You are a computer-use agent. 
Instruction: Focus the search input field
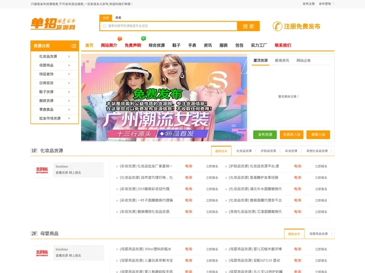click(x=169, y=26)
